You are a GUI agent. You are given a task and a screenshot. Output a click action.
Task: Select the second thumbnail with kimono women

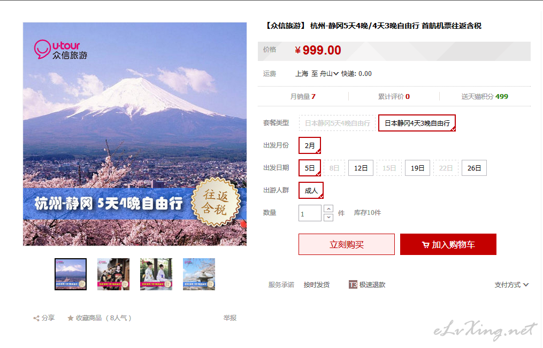click(x=113, y=274)
